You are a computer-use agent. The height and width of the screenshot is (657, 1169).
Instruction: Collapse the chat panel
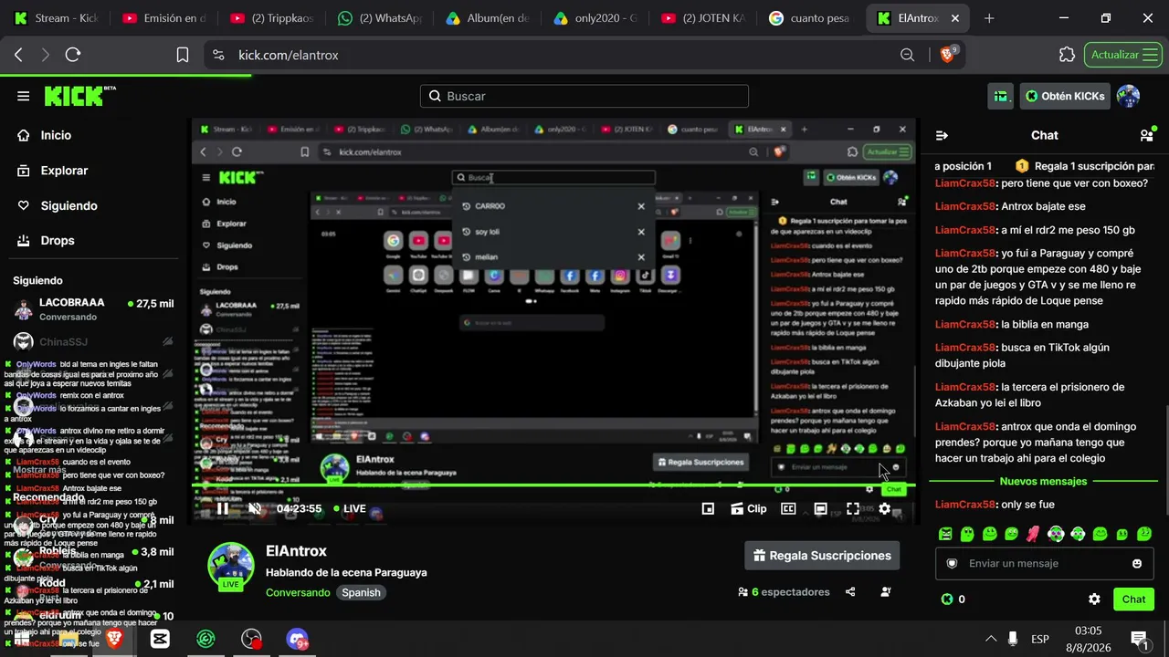point(943,135)
